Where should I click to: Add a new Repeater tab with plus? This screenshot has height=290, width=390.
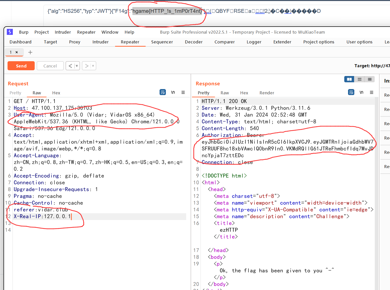pyautogui.click(x=30, y=52)
